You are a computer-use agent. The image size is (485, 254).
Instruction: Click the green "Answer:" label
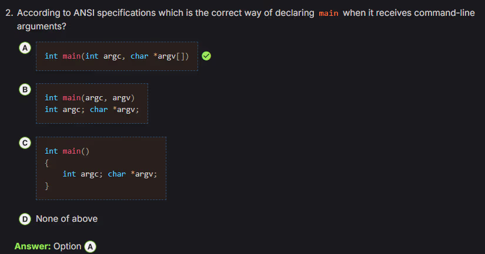click(x=32, y=246)
